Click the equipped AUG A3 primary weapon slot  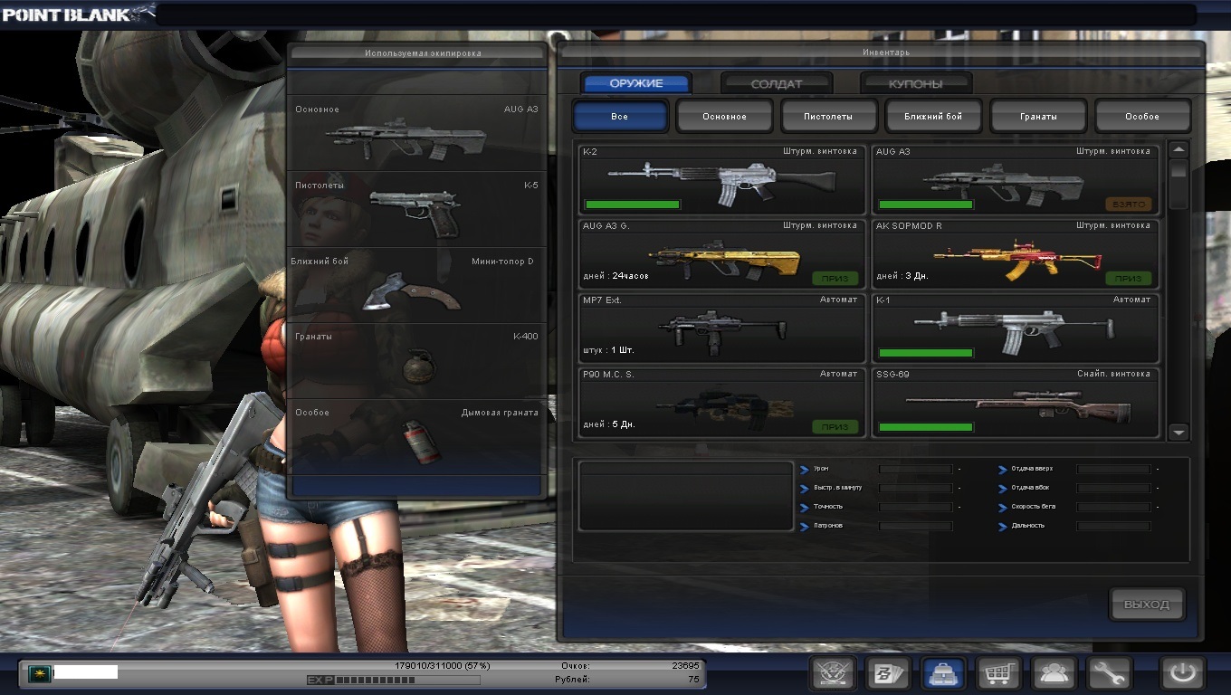(416, 134)
